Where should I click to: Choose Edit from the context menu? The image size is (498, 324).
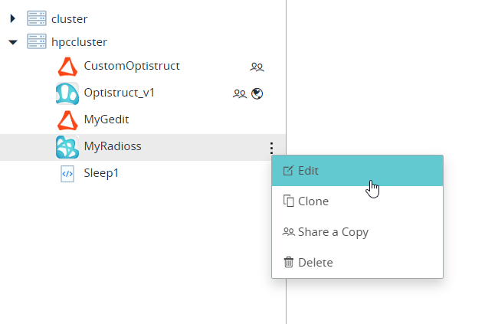(x=357, y=171)
